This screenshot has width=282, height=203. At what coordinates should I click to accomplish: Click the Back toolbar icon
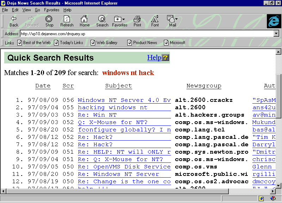point(14,21)
